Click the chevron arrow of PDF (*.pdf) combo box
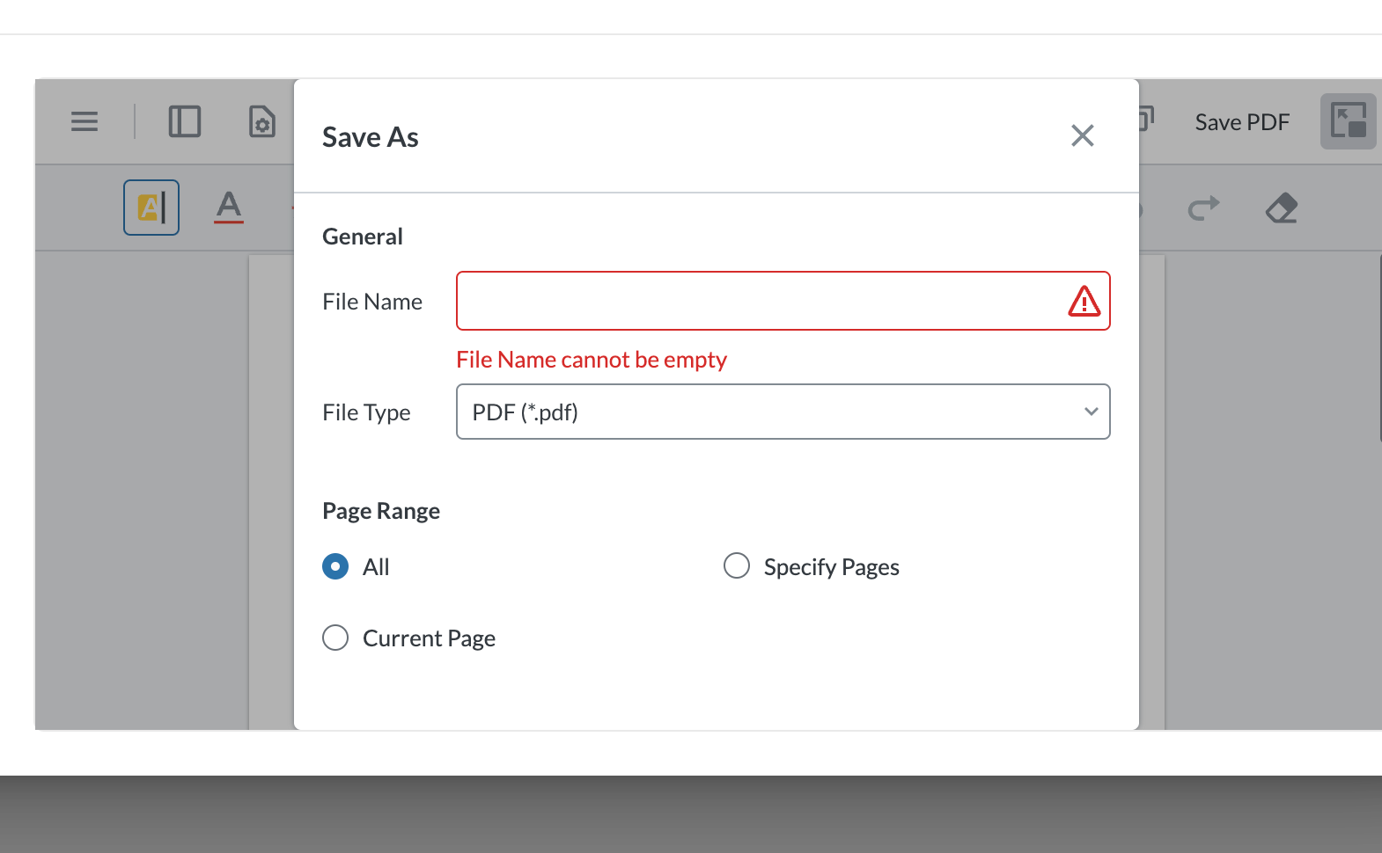The image size is (1382, 853). click(x=1092, y=412)
